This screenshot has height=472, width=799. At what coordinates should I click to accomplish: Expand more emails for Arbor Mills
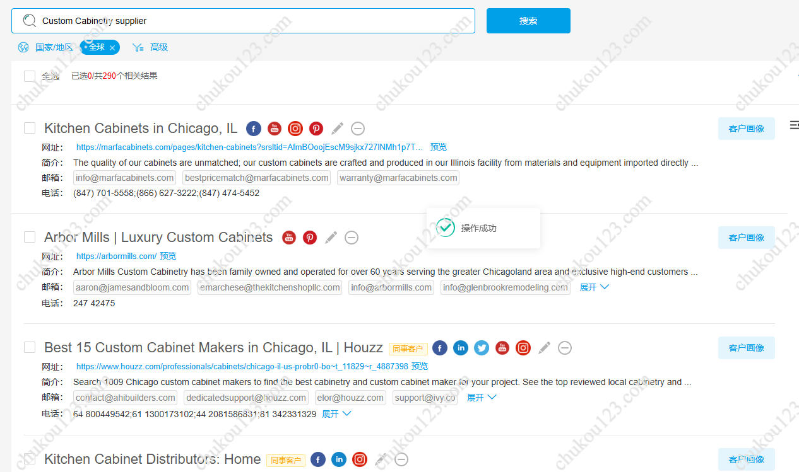595,287
